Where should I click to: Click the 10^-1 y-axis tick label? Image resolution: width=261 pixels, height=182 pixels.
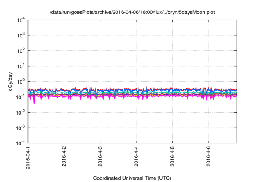point(20,97)
